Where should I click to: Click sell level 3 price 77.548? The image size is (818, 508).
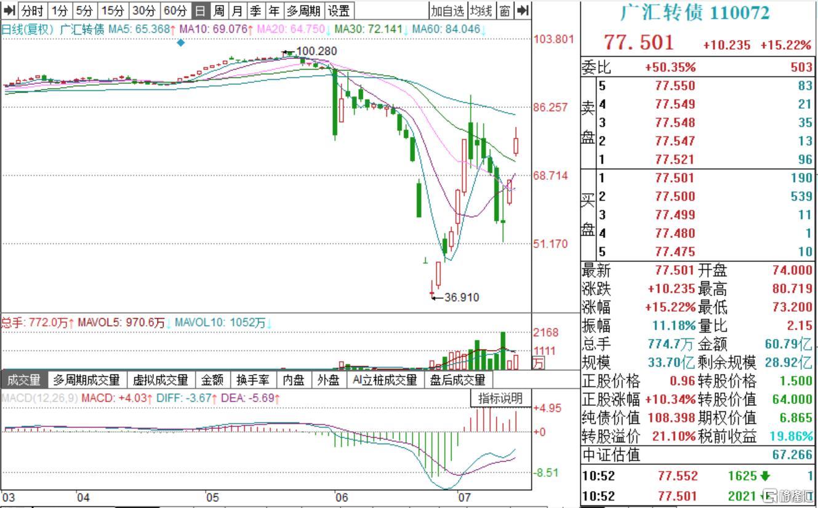pyautogui.click(x=675, y=122)
